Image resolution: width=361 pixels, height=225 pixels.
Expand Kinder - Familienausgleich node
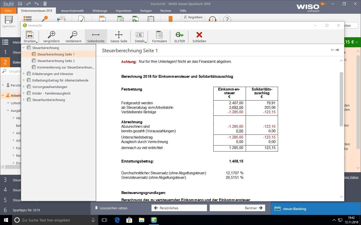pos(24,93)
